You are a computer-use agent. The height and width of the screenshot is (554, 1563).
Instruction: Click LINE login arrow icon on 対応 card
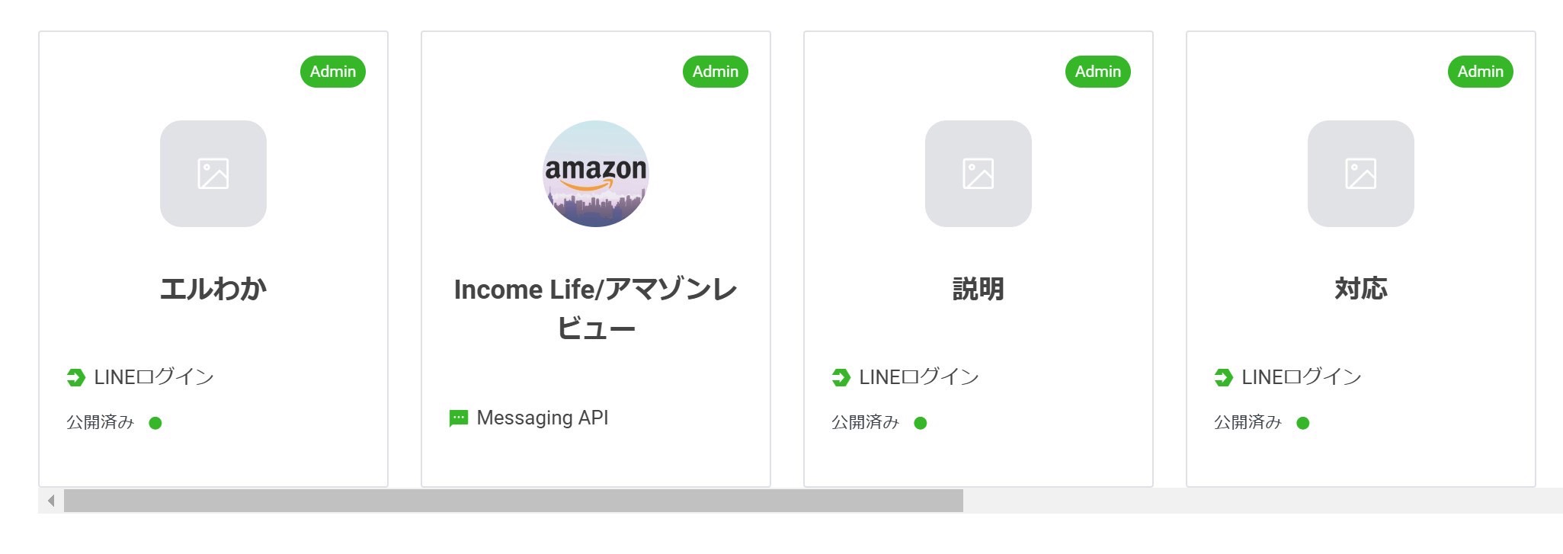pyautogui.click(x=1224, y=377)
